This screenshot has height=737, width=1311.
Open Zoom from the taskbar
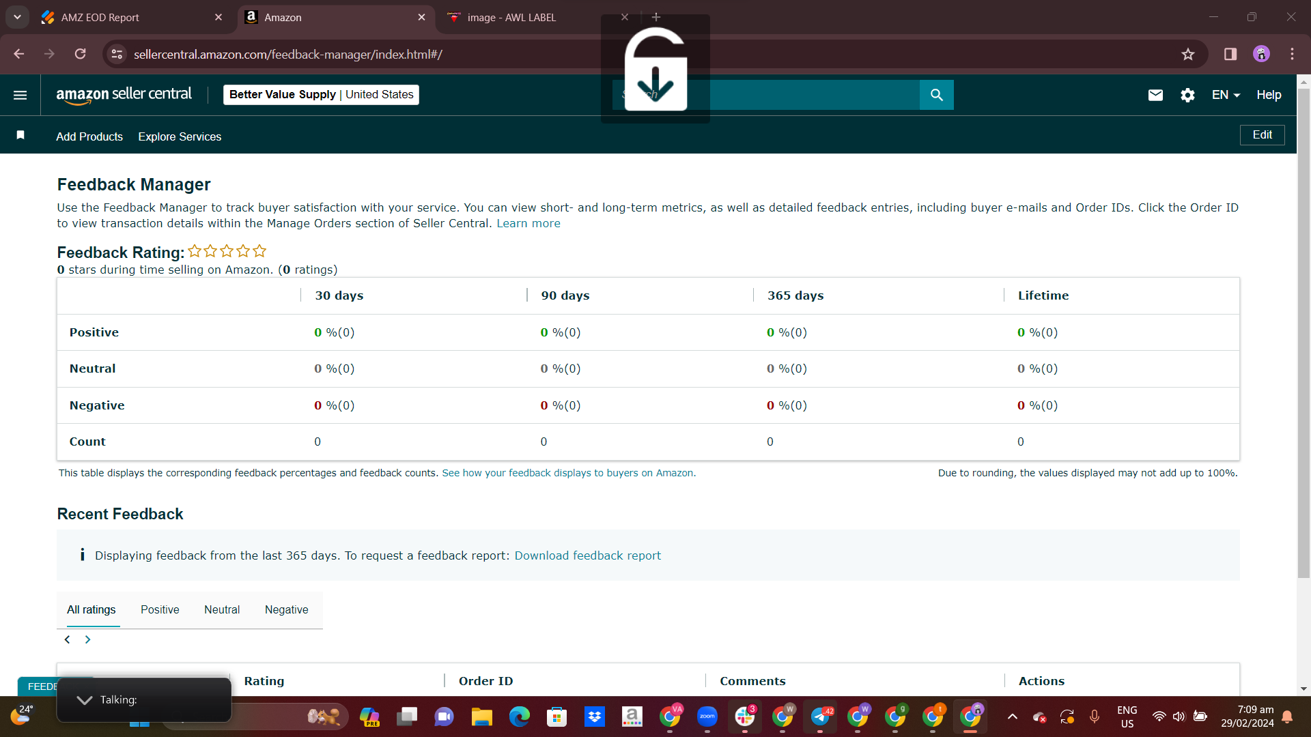(x=707, y=717)
